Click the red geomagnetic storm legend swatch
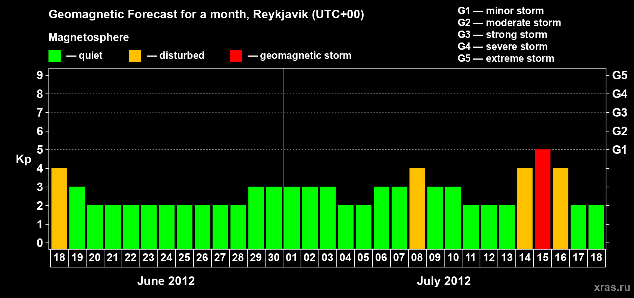 236,56
